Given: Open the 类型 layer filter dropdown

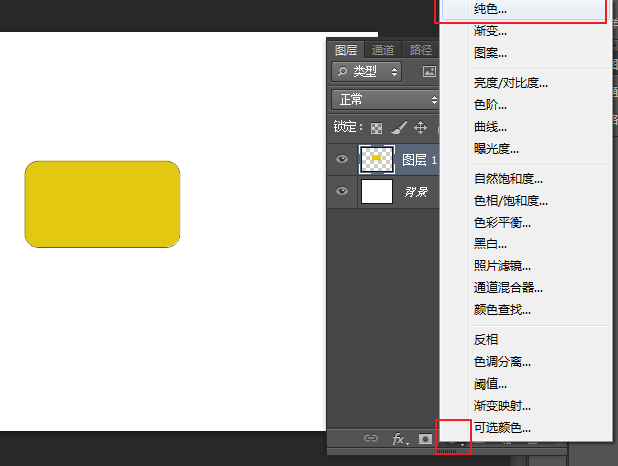Looking at the screenshot, I should 367,71.
